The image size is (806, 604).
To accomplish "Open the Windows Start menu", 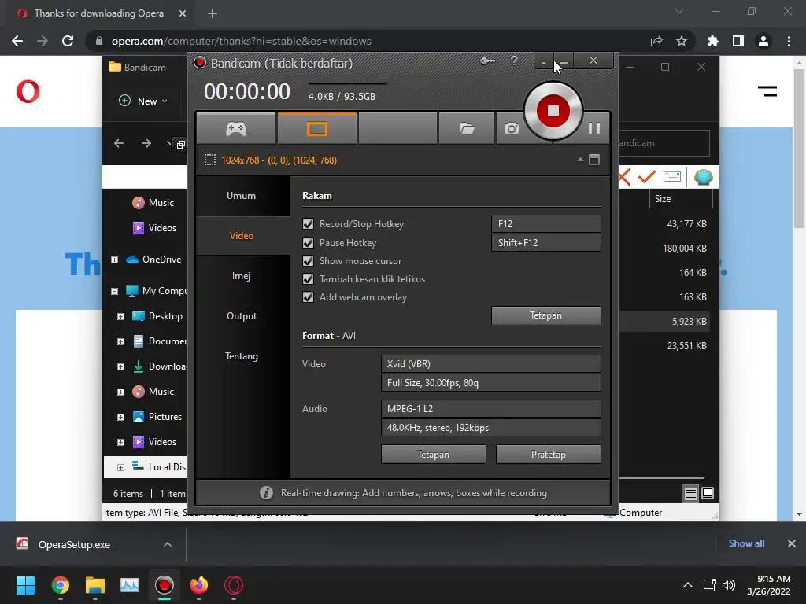I will pos(25,585).
